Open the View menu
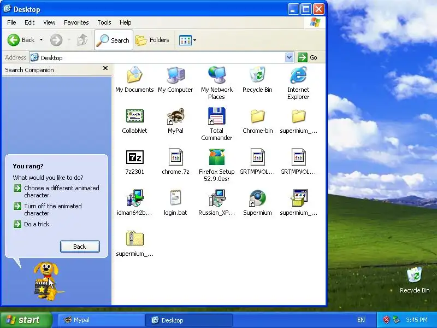The image size is (437, 328). 49,22
